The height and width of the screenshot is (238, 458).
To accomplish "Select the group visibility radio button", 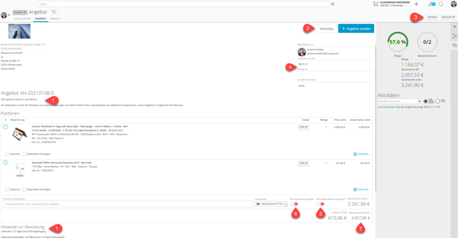I will pos(437,101).
